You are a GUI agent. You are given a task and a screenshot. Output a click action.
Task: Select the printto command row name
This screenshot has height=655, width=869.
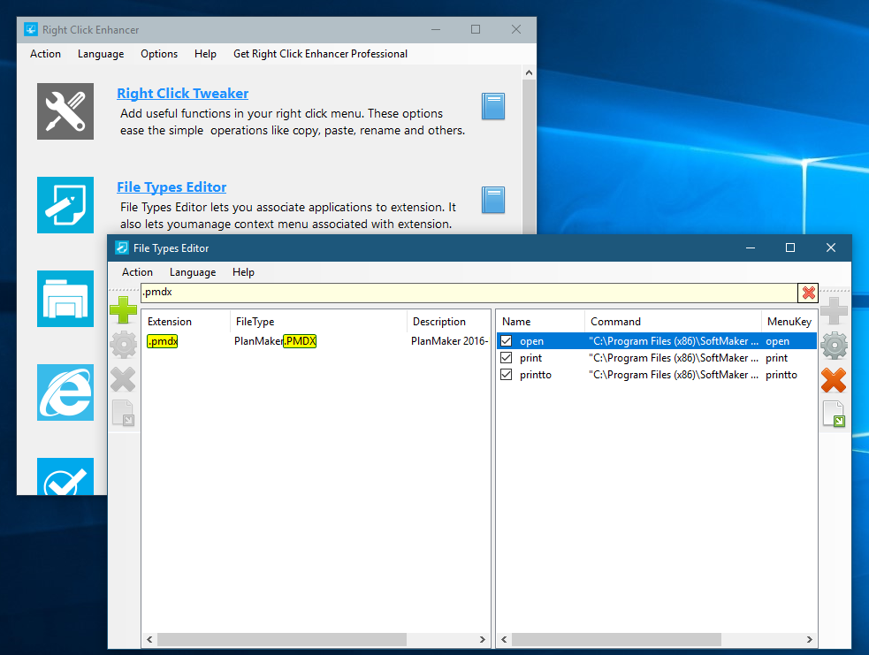click(x=536, y=375)
